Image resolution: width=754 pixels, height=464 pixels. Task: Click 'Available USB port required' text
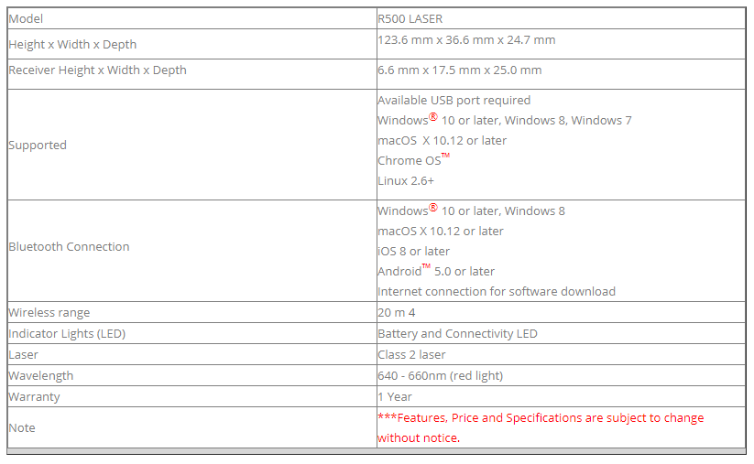tap(453, 101)
